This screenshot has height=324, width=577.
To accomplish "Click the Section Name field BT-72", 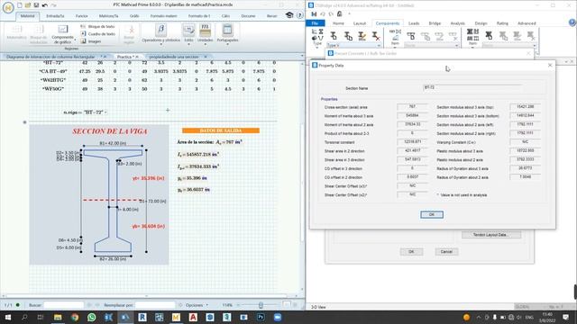I will [x=472, y=87].
